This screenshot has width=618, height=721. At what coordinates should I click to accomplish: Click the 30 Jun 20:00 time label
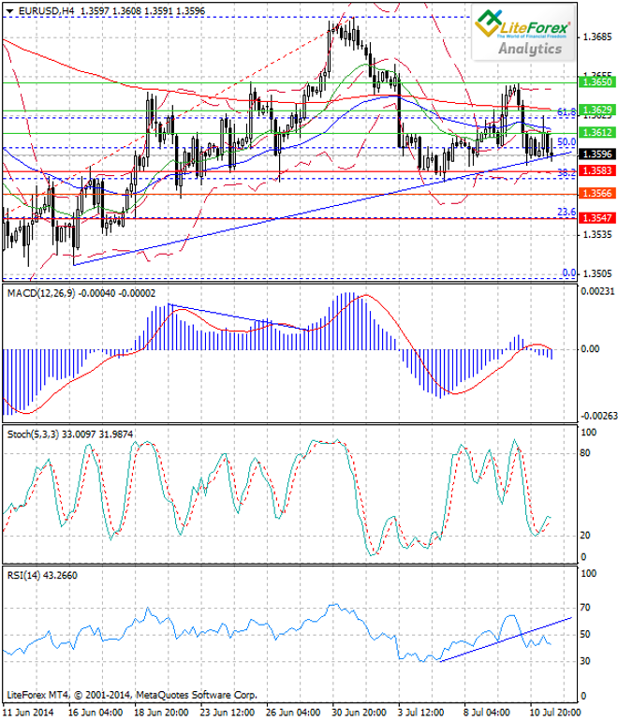(359, 713)
